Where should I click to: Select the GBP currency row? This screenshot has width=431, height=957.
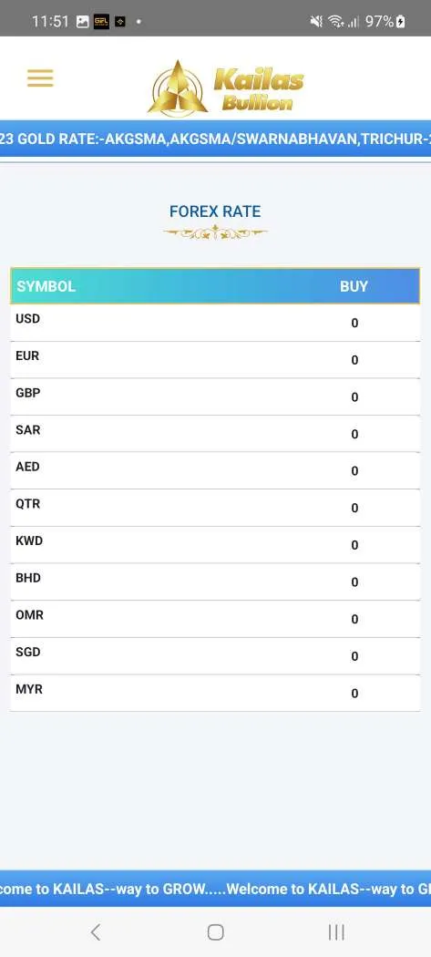[x=215, y=396]
